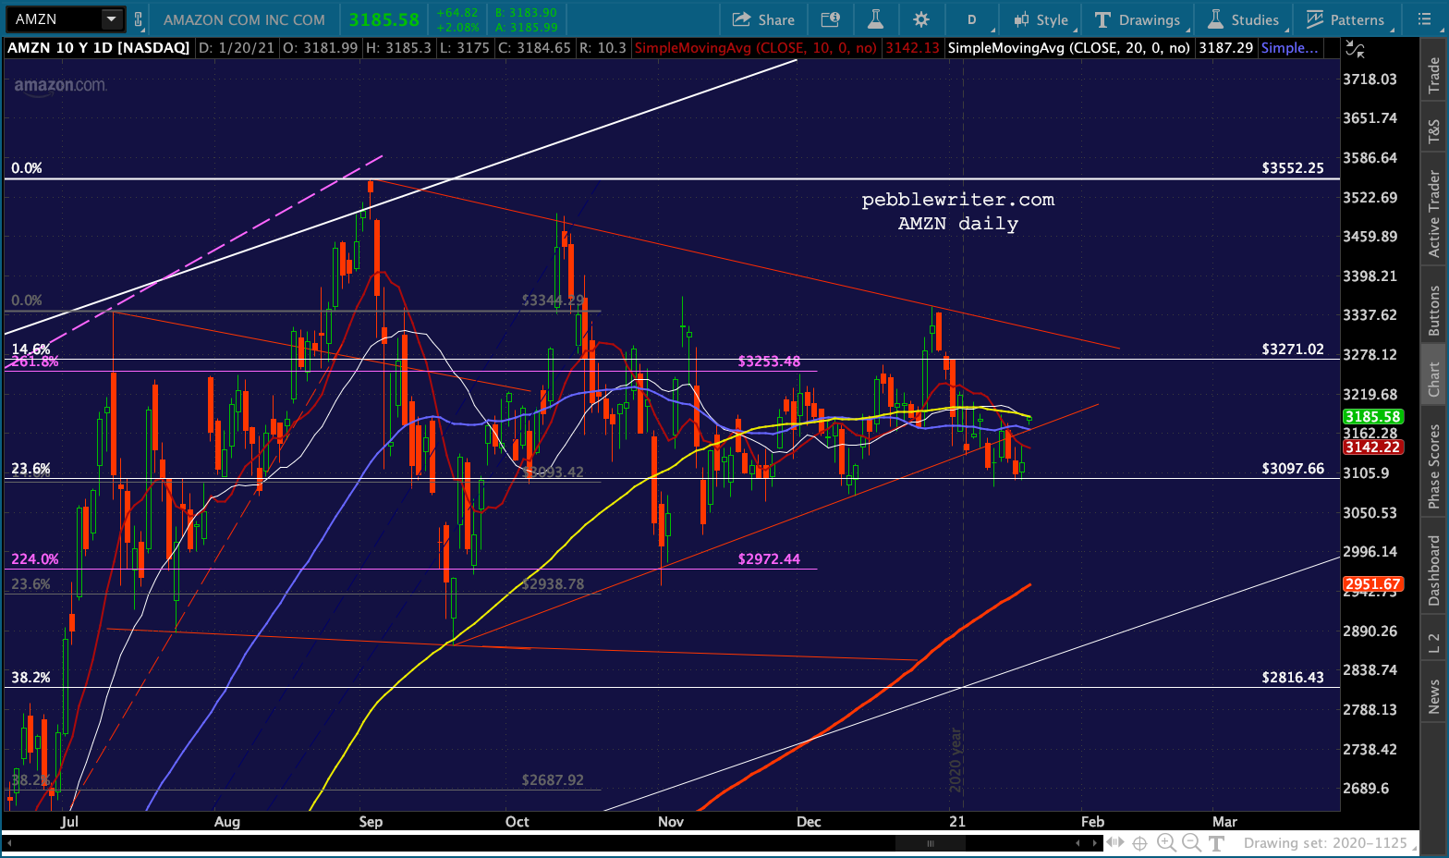Click the expand time axis icon
1449x858 pixels.
coord(1115,843)
